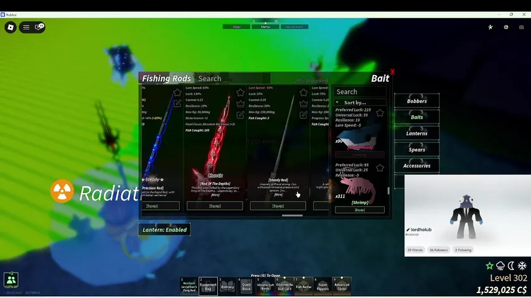
Task: Switch to the Lanterns tab
Action: point(417,133)
